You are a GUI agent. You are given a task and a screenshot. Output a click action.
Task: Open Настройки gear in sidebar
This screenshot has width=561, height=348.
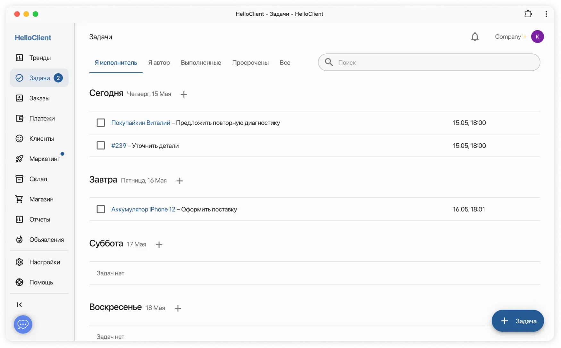coord(20,262)
